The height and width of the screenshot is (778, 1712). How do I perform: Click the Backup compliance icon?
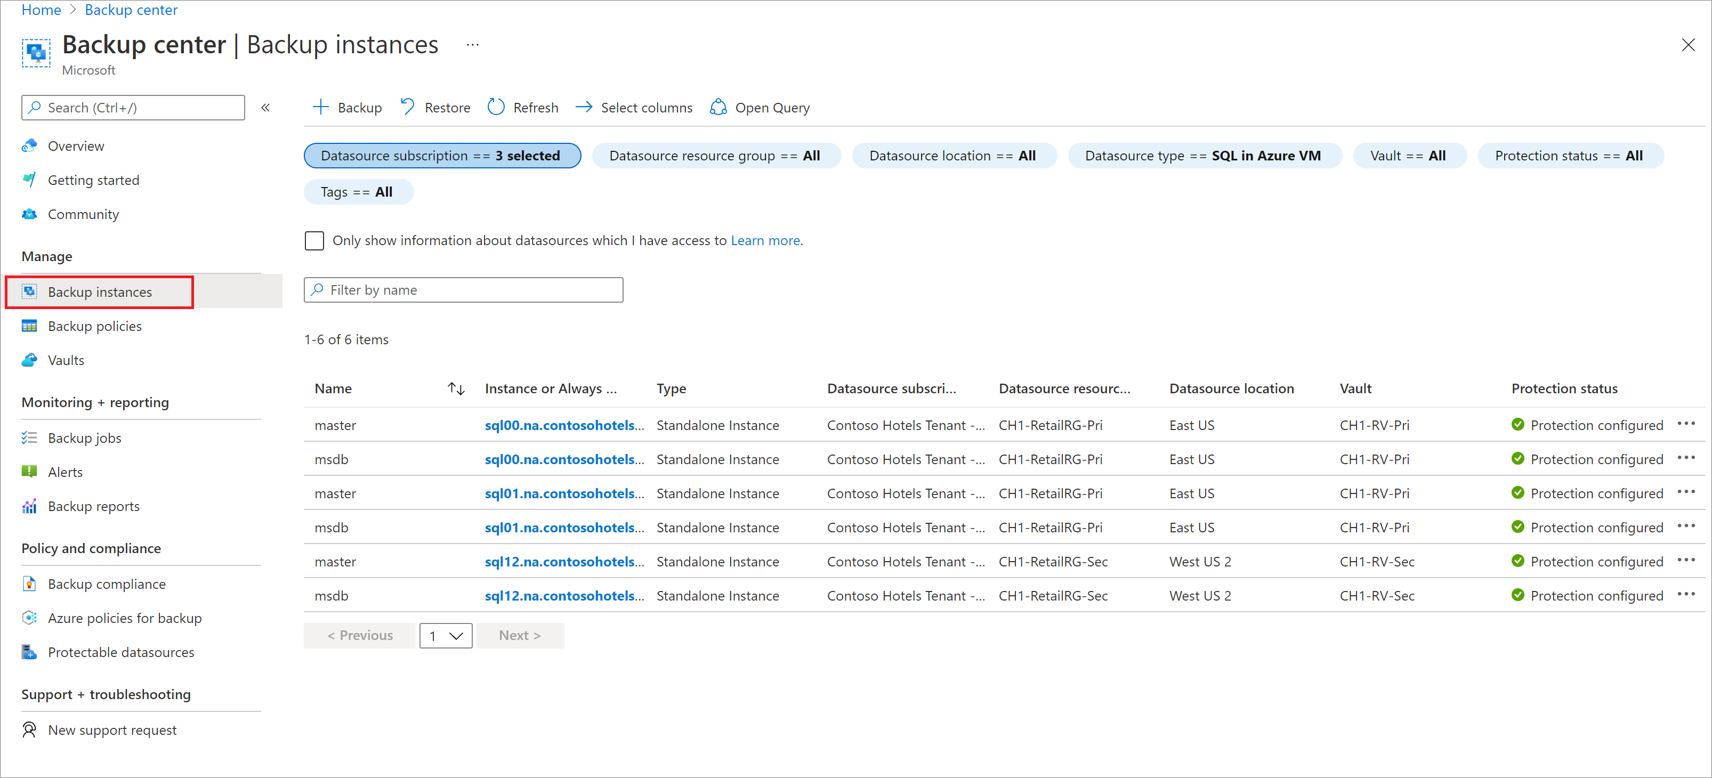click(x=28, y=581)
